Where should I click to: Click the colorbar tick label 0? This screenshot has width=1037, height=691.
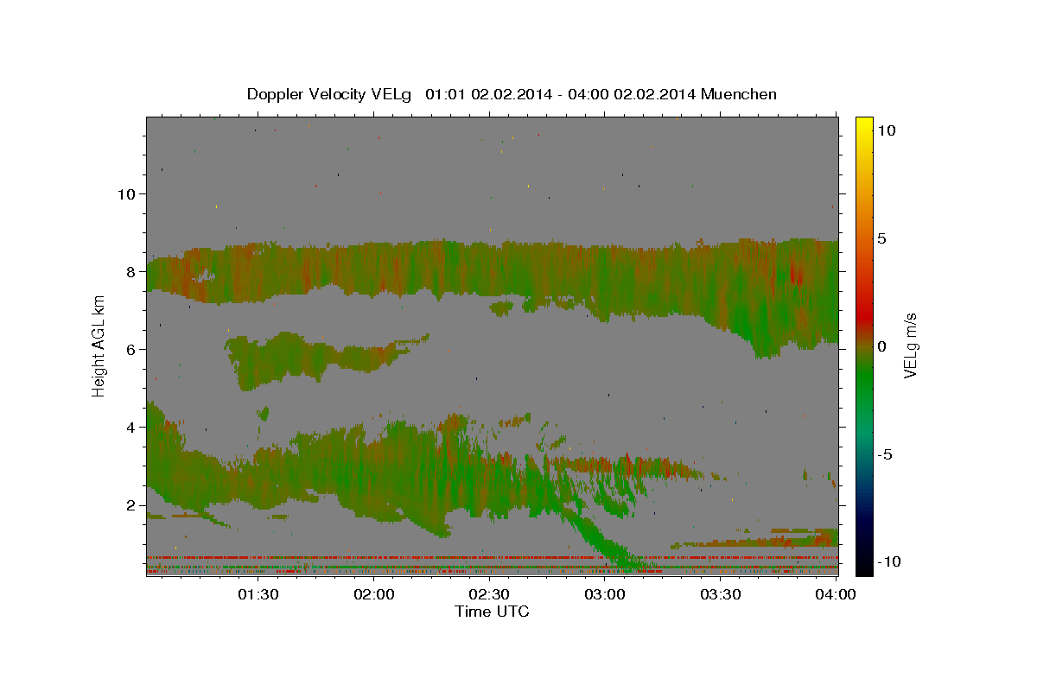click(x=881, y=346)
